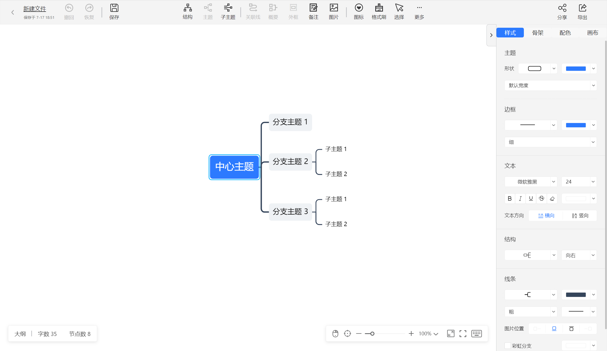Toggle strikethrough text formatting

pos(542,199)
